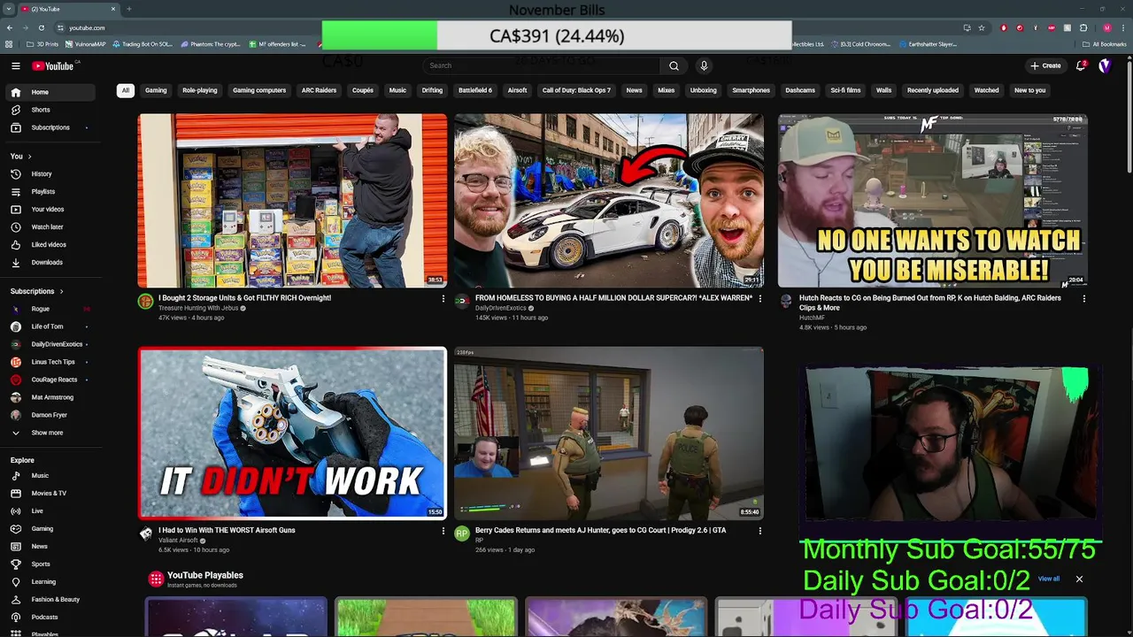Play the white Porsche supercar thumbnail
Viewport: 1133px width, 637px height.
(x=609, y=201)
